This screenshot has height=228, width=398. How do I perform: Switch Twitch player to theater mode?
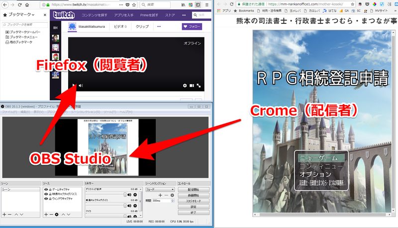click(192, 86)
